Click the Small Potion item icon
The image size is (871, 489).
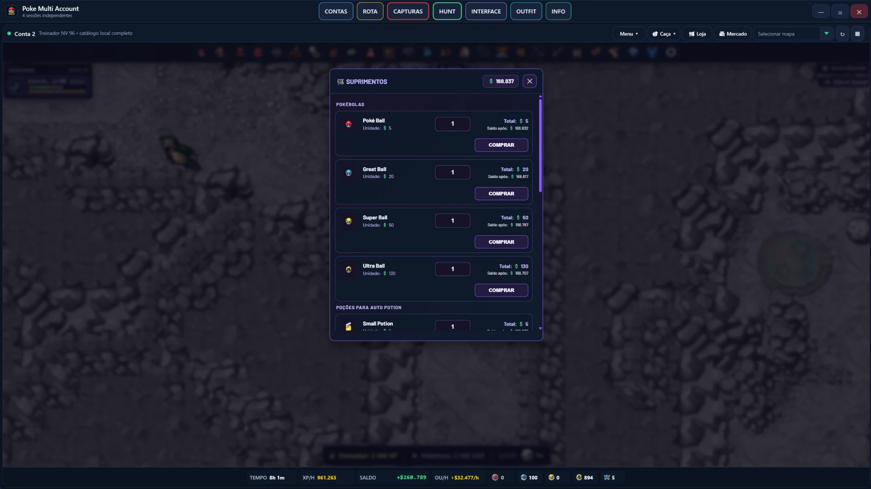pos(348,326)
